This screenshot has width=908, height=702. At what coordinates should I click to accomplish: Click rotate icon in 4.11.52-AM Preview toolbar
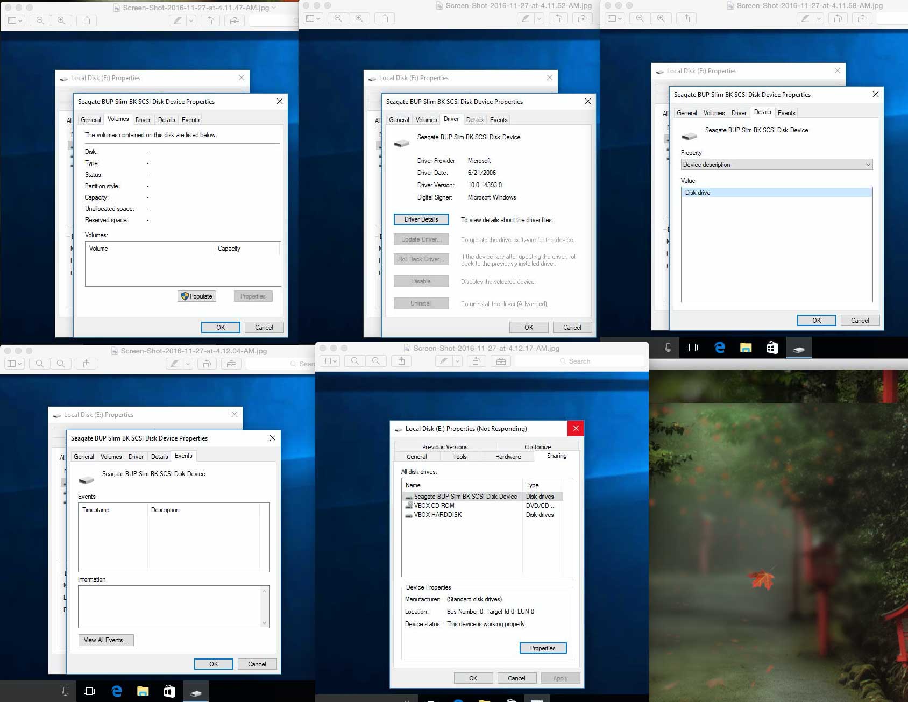pyautogui.click(x=558, y=18)
